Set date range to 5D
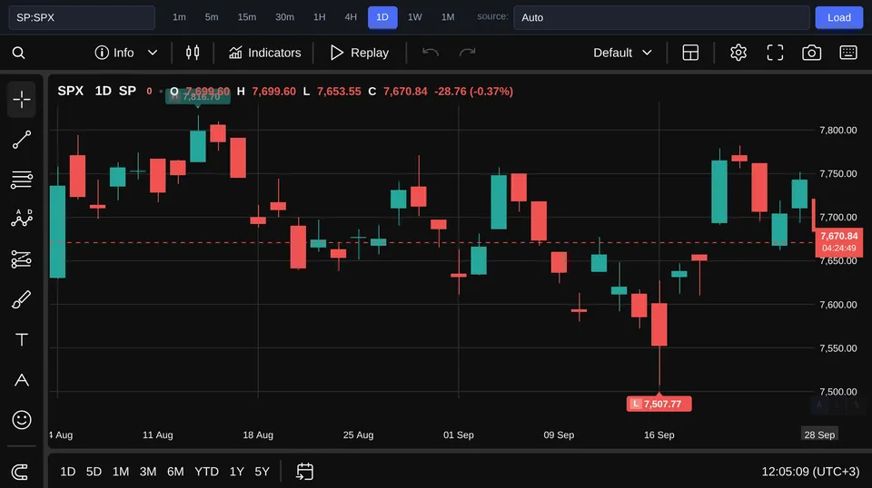Screen dimensions: 872x488 (x=94, y=472)
